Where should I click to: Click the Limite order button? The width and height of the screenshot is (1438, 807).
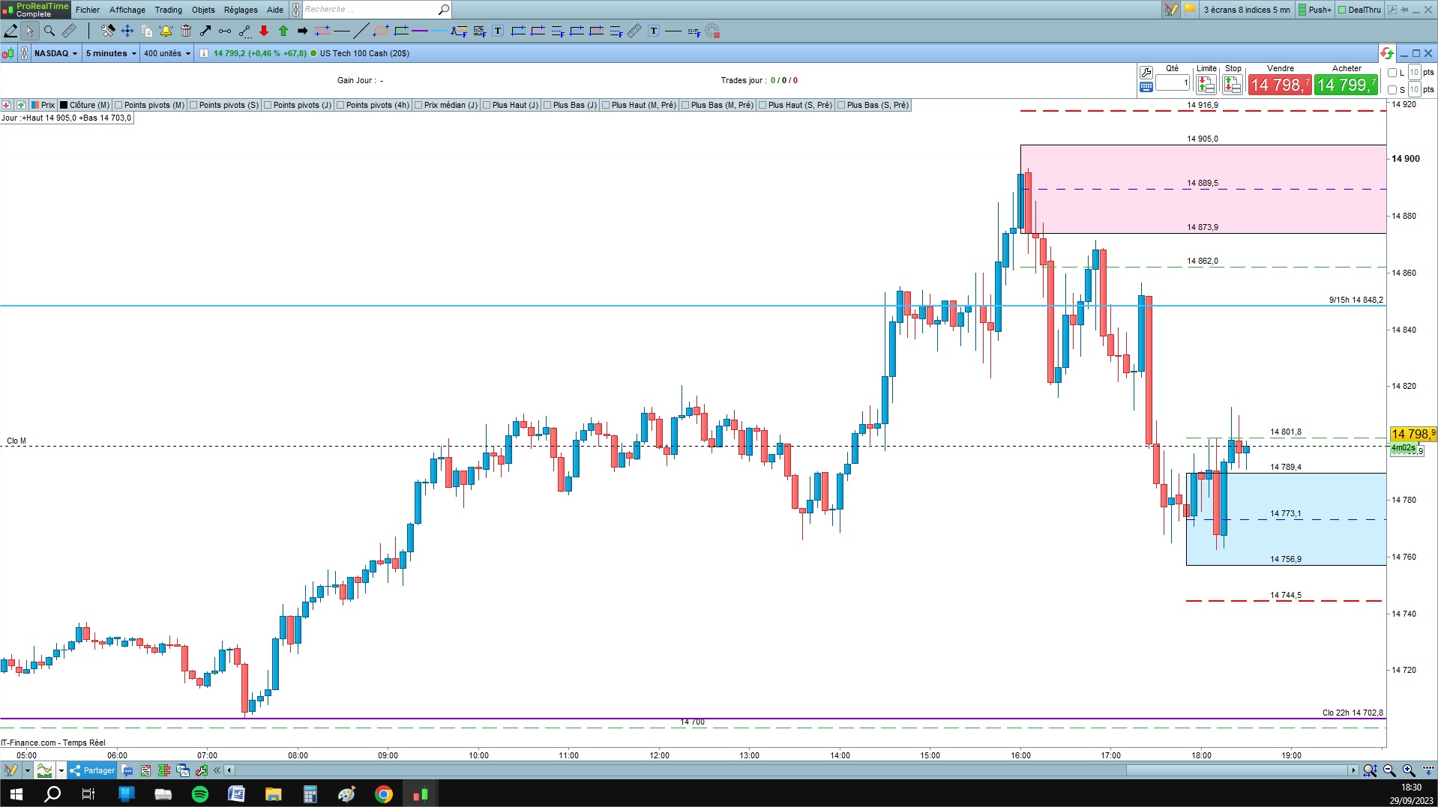(1206, 84)
